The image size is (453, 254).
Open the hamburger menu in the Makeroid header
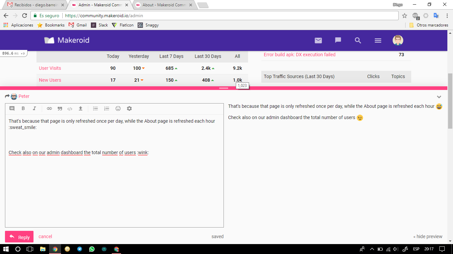tap(378, 40)
